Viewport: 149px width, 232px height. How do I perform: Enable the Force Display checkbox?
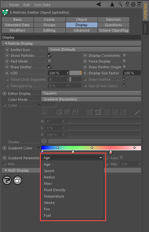click(124, 61)
